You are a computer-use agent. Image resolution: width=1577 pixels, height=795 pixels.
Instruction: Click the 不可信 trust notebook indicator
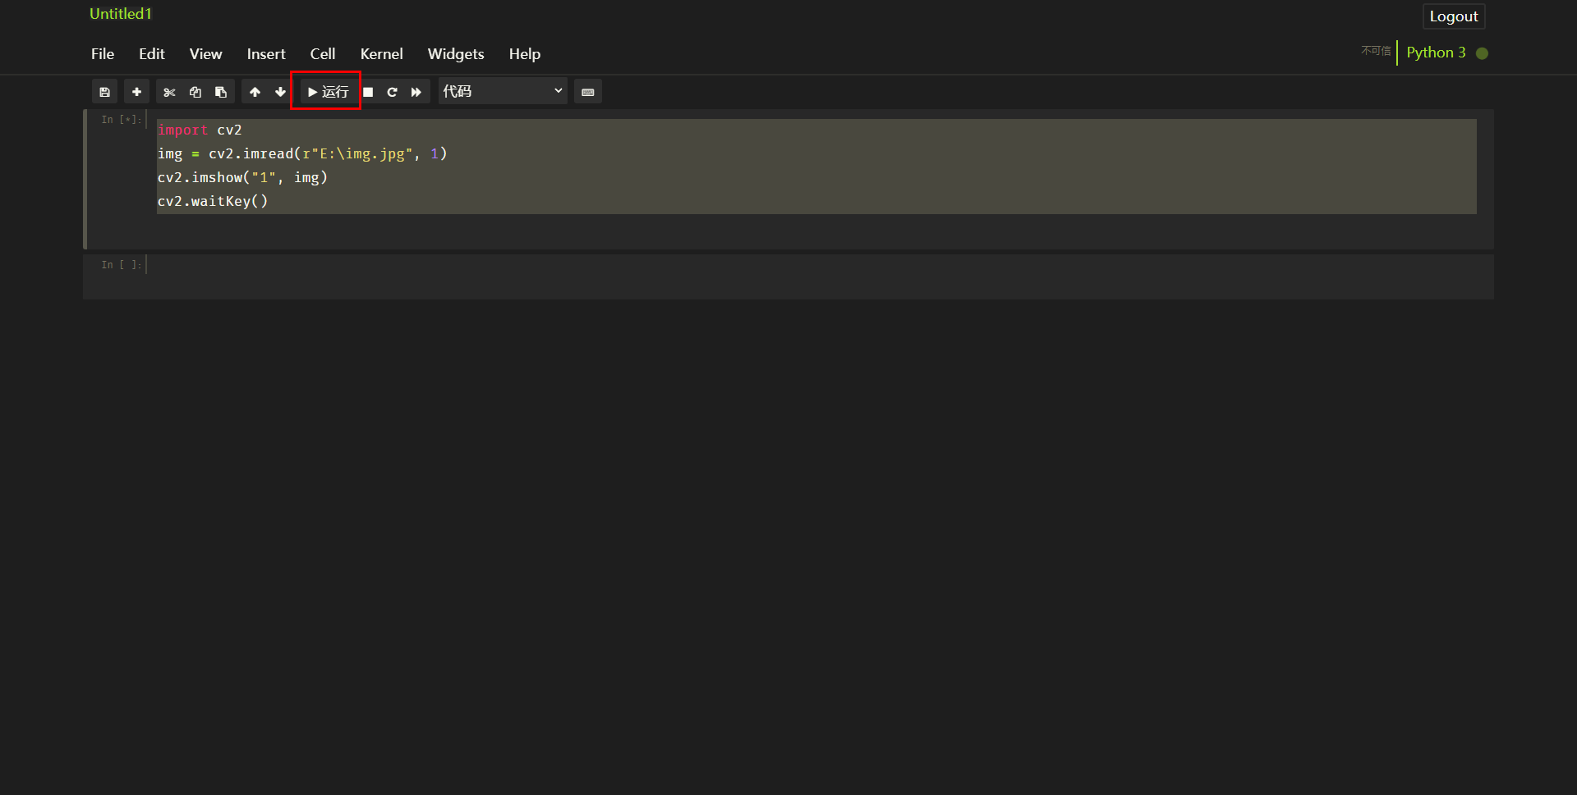coord(1376,51)
